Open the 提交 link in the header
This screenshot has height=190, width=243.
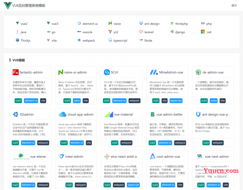click(x=234, y=6)
